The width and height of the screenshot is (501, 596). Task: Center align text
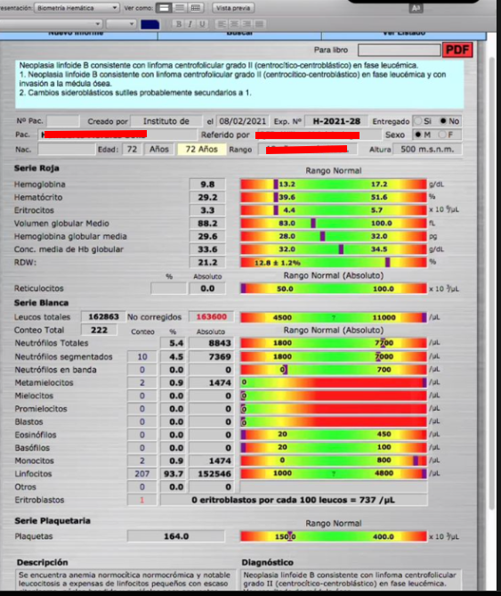point(234,24)
